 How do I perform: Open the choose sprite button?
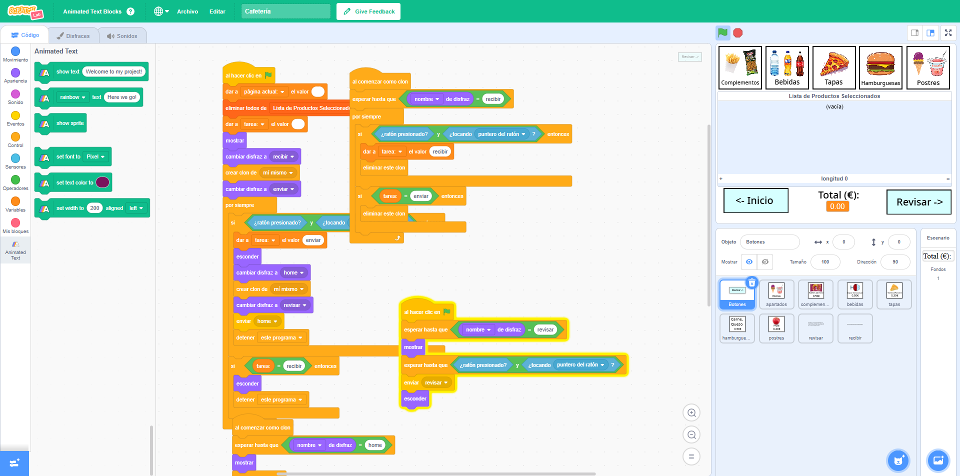point(898,460)
